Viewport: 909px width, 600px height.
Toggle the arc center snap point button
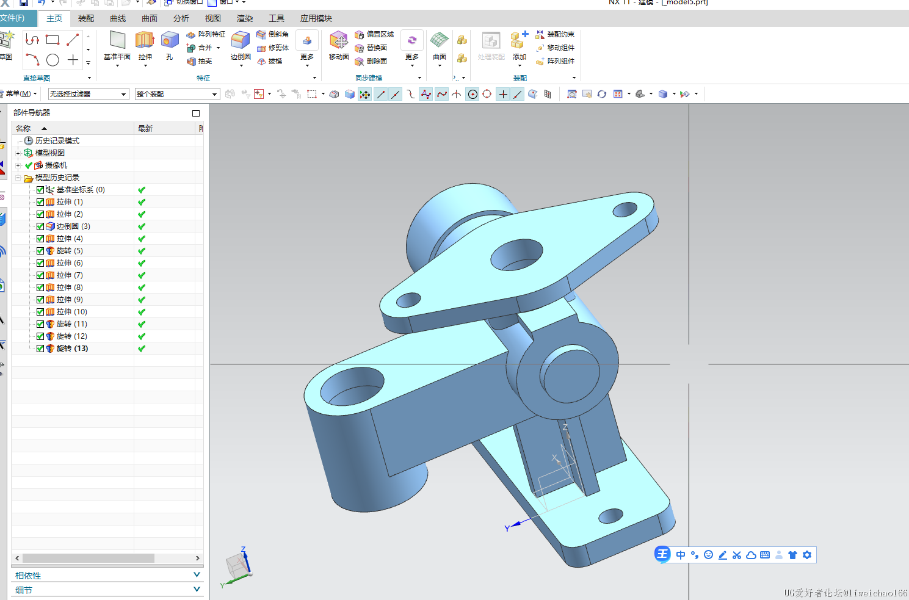(473, 94)
